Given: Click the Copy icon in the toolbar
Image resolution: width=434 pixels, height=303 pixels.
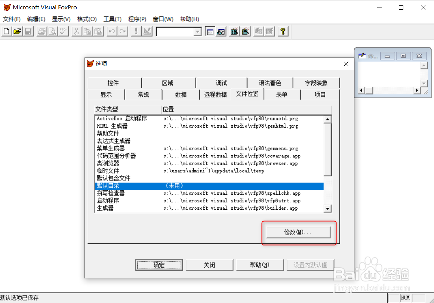Looking at the screenshot, I should [87, 31].
